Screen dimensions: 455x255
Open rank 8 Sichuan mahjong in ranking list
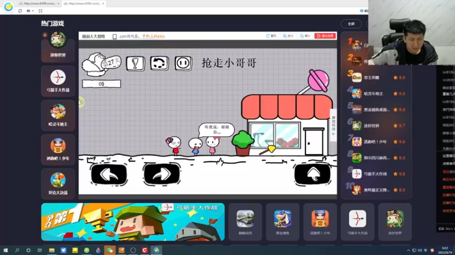(x=377, y=158)
